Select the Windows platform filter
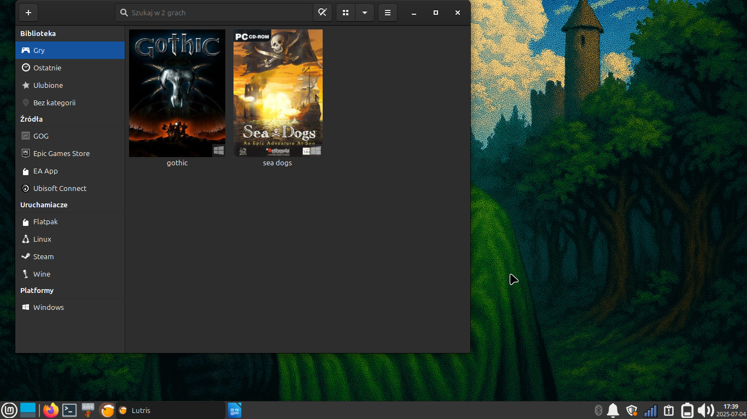This screenshot has height=419, width=747. point(70,307)
